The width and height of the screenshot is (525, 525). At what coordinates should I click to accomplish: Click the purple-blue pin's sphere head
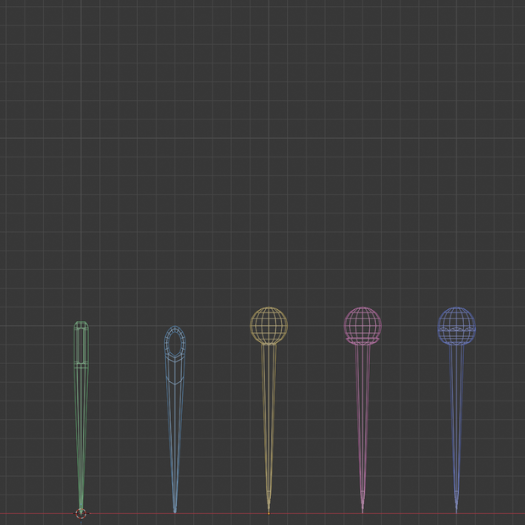(x=456, y=325)
